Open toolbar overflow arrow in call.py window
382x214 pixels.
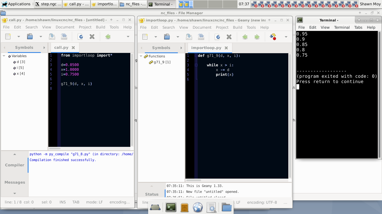(x=128, y=37)
